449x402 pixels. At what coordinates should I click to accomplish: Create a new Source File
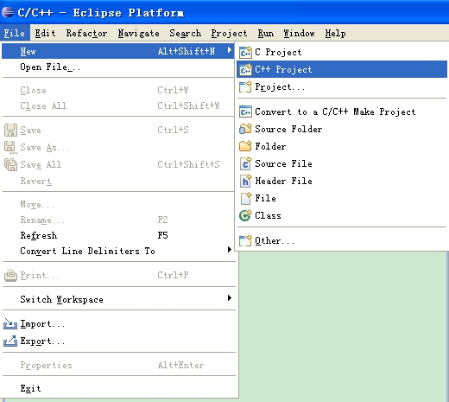click(342, 163)
